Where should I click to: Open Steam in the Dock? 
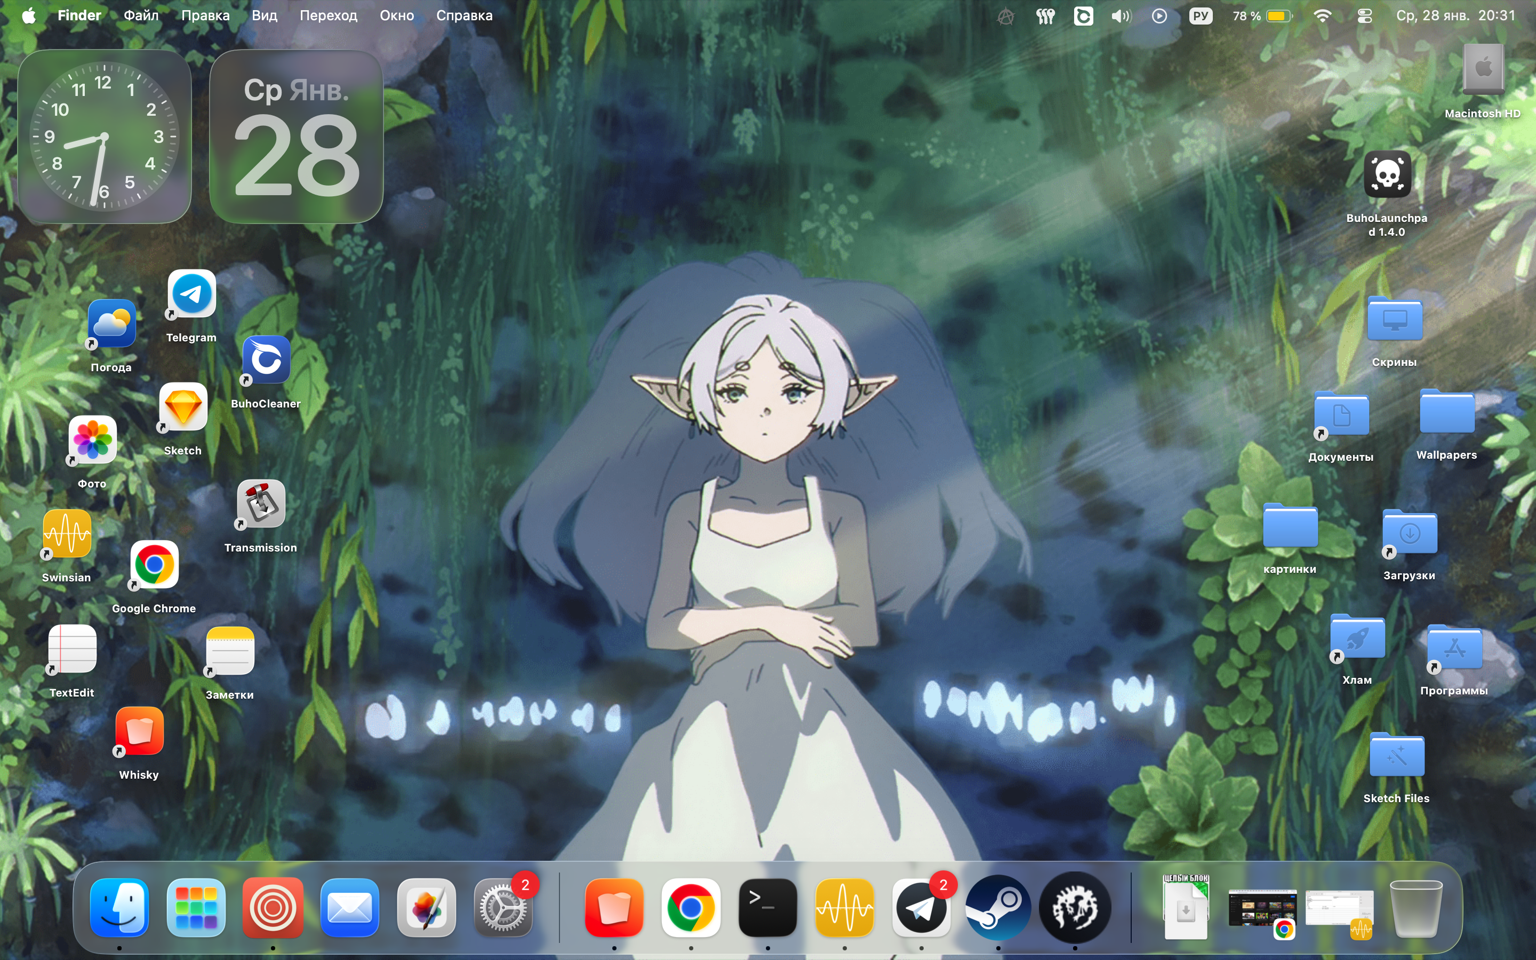click(x=998, y=908)
